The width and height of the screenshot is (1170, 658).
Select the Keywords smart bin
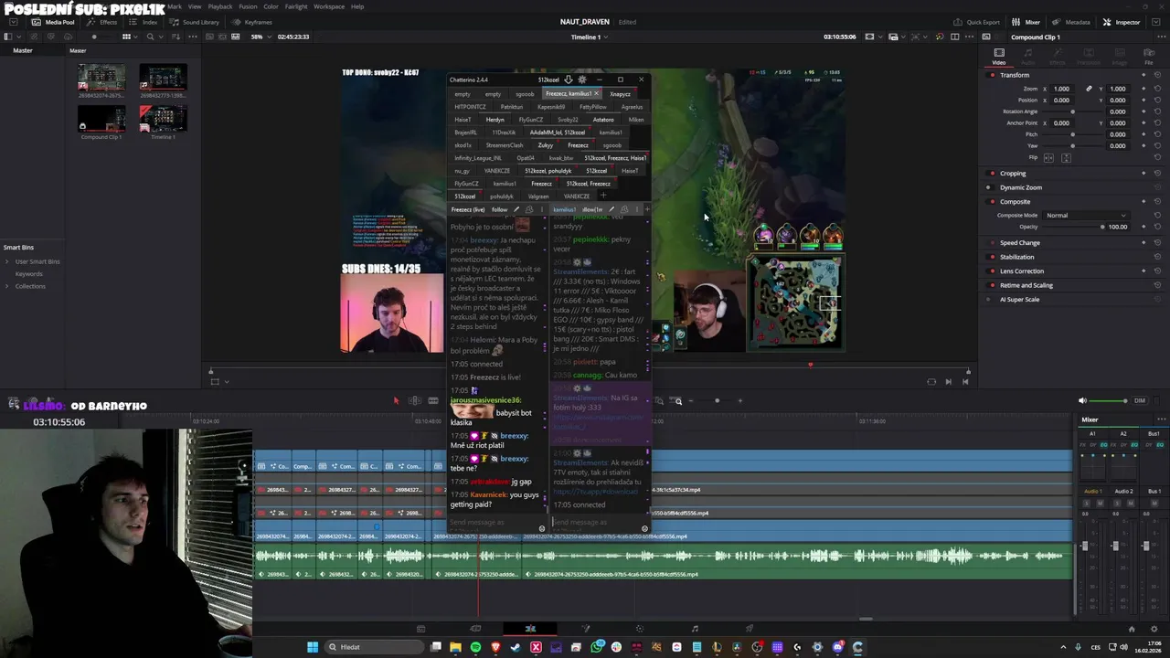click(28, 273)
